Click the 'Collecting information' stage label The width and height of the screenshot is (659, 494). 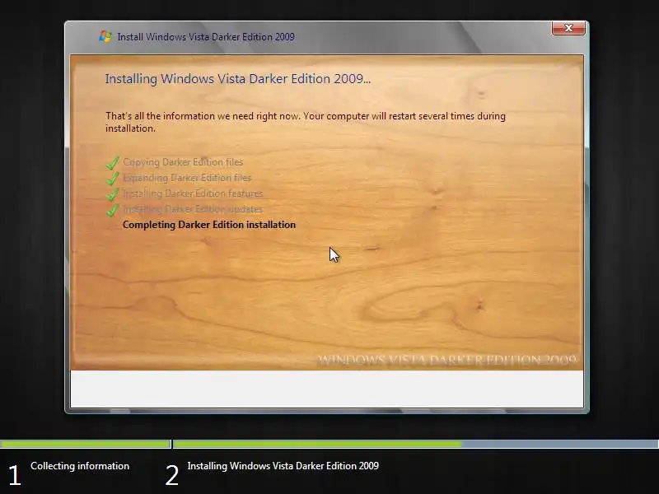pos(80,466)
